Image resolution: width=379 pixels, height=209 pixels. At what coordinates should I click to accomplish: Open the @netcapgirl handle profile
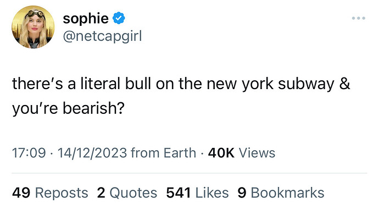[102, 36]
